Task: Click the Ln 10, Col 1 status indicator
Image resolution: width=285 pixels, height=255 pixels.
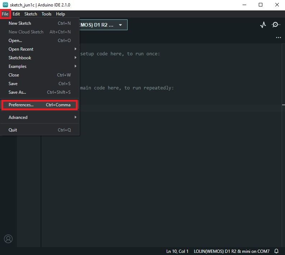Action: 177,250
